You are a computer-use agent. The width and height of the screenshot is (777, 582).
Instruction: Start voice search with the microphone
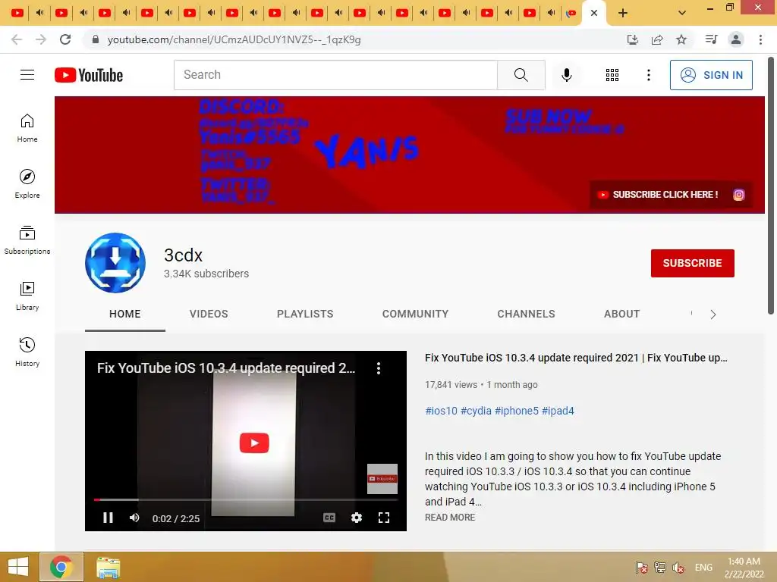coord(566,75)
